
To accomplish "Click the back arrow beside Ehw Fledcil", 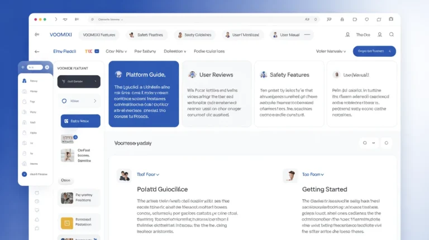I will [x=37, y=51].
